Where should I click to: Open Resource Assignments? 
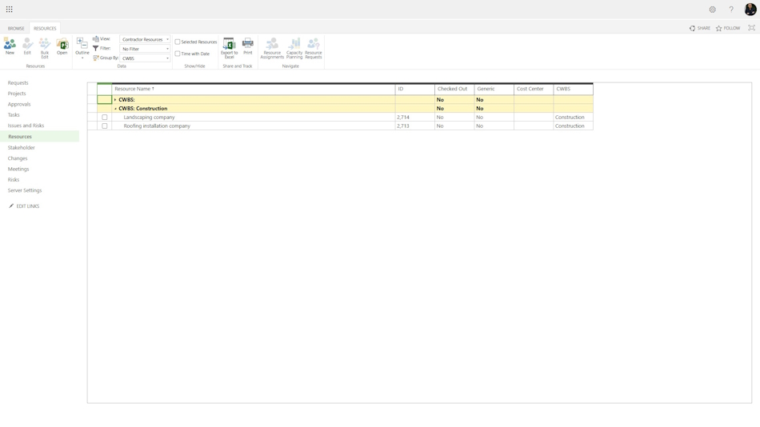(272, 48)
